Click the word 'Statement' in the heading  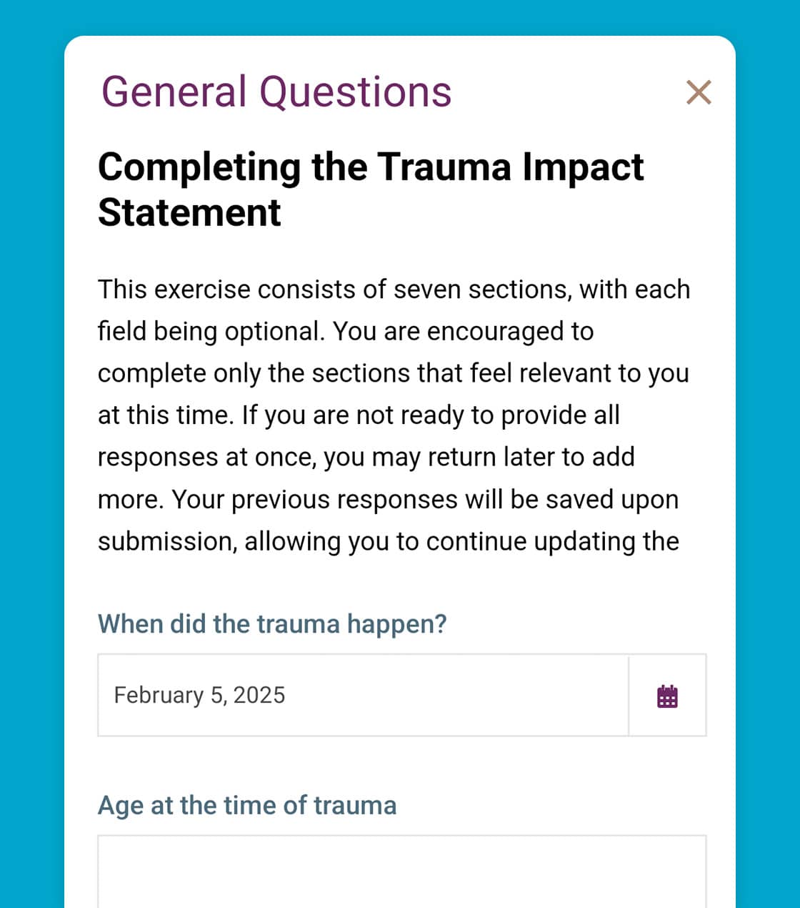(x=189, y=212)
